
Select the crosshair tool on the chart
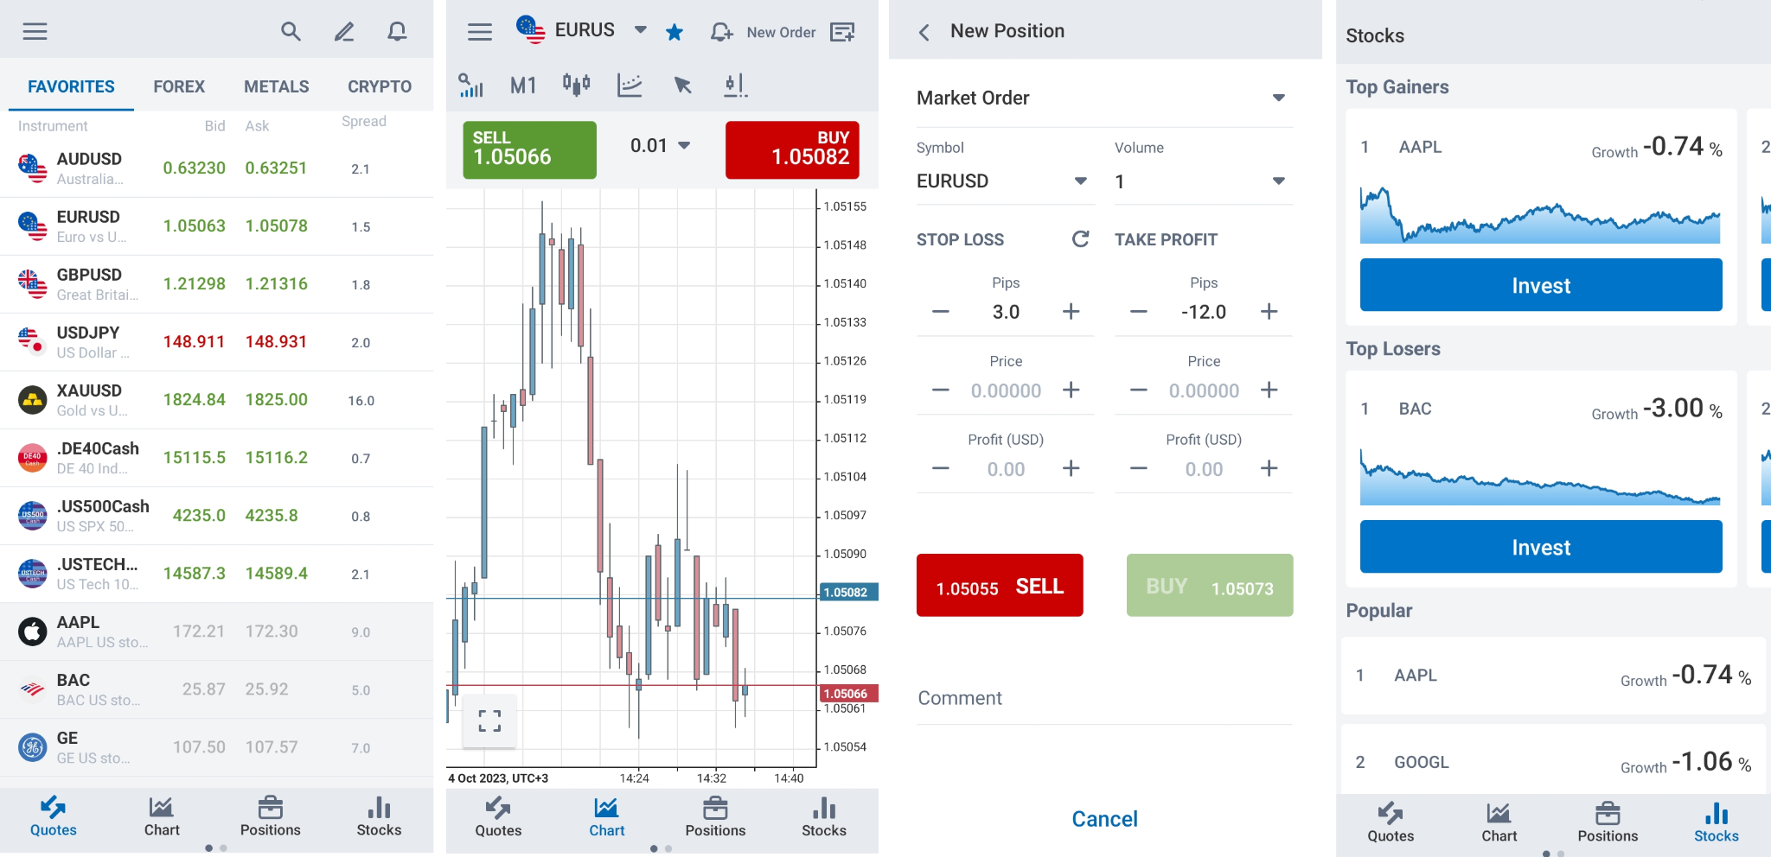682,85
